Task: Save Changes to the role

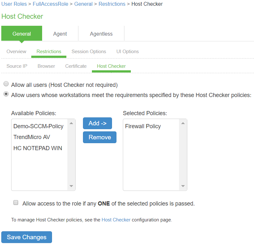Action: click(27, 237)
